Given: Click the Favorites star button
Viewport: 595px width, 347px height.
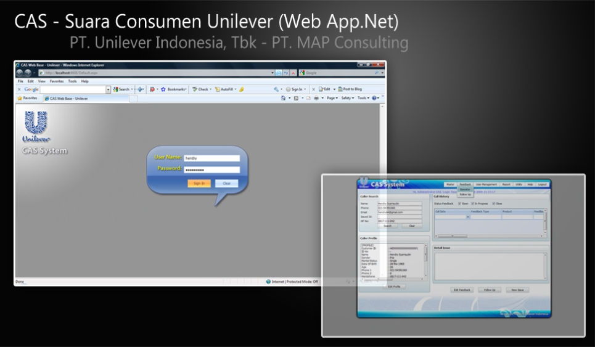Looking at the screenshot, I should [x=27, y=98].
